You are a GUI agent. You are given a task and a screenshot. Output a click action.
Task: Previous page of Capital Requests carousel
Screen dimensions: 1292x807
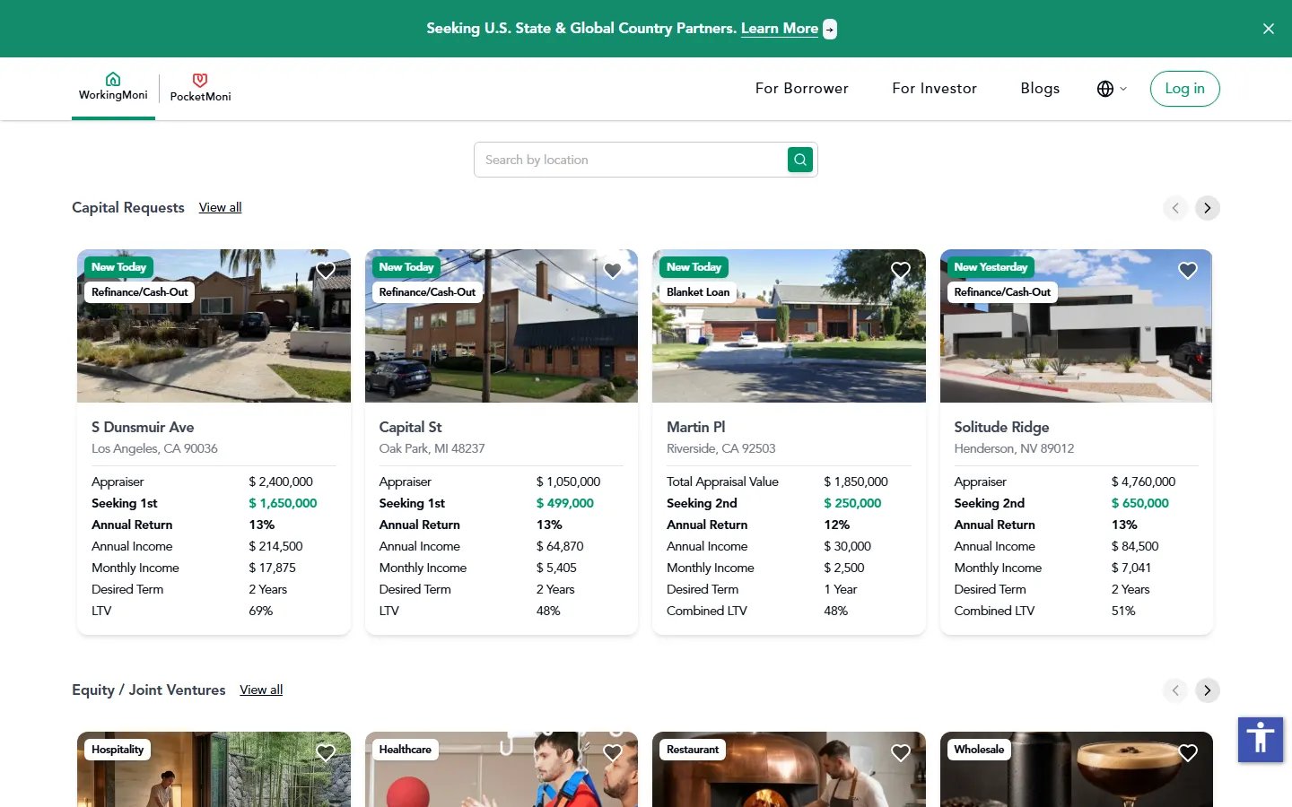pos(1175,208)
